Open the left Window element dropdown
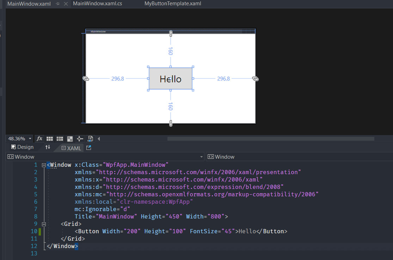 click(202, 157)
